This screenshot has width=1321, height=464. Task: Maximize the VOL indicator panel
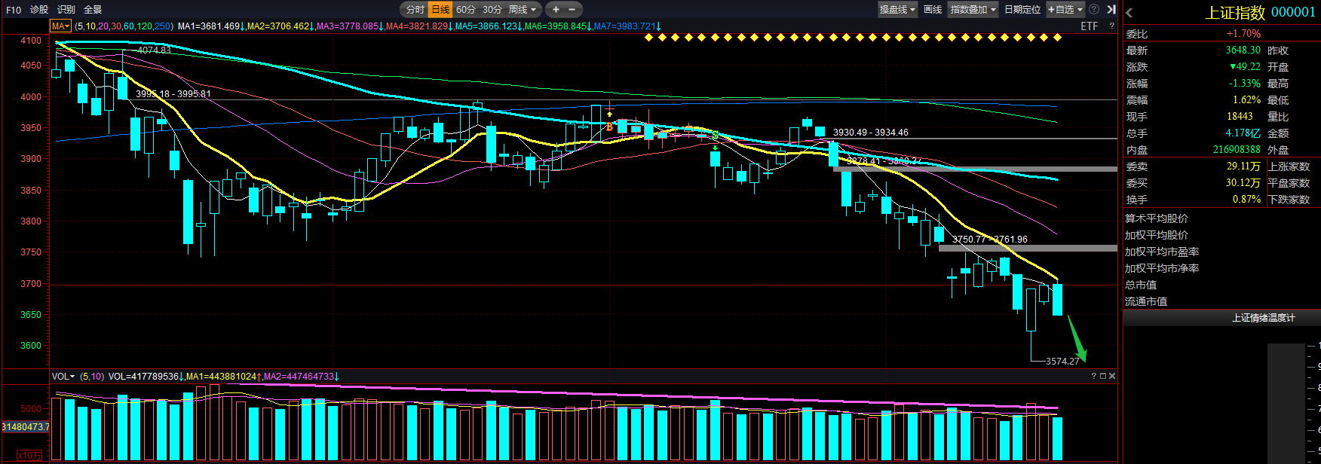pos(1103,376)
